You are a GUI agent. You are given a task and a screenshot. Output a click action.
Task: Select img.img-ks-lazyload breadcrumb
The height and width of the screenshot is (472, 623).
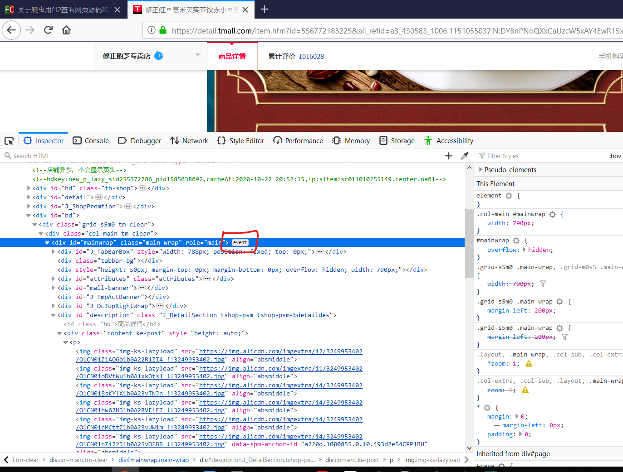point(432,460)
